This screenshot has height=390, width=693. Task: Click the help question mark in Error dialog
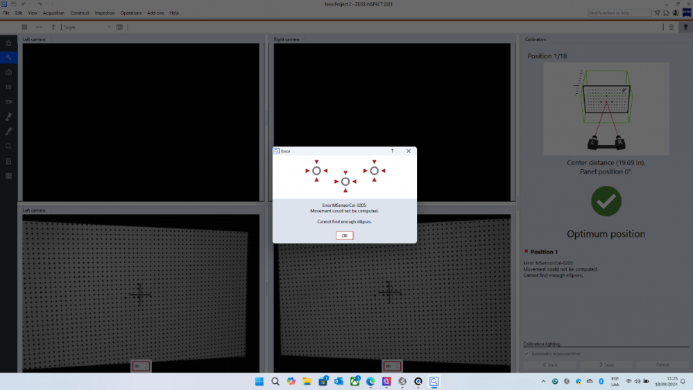click(393, 151)
